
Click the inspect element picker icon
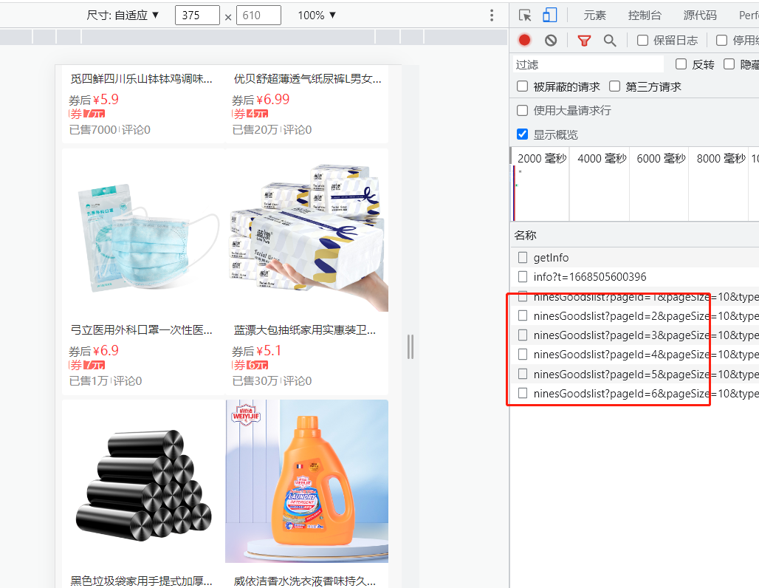tap(525, 16)
